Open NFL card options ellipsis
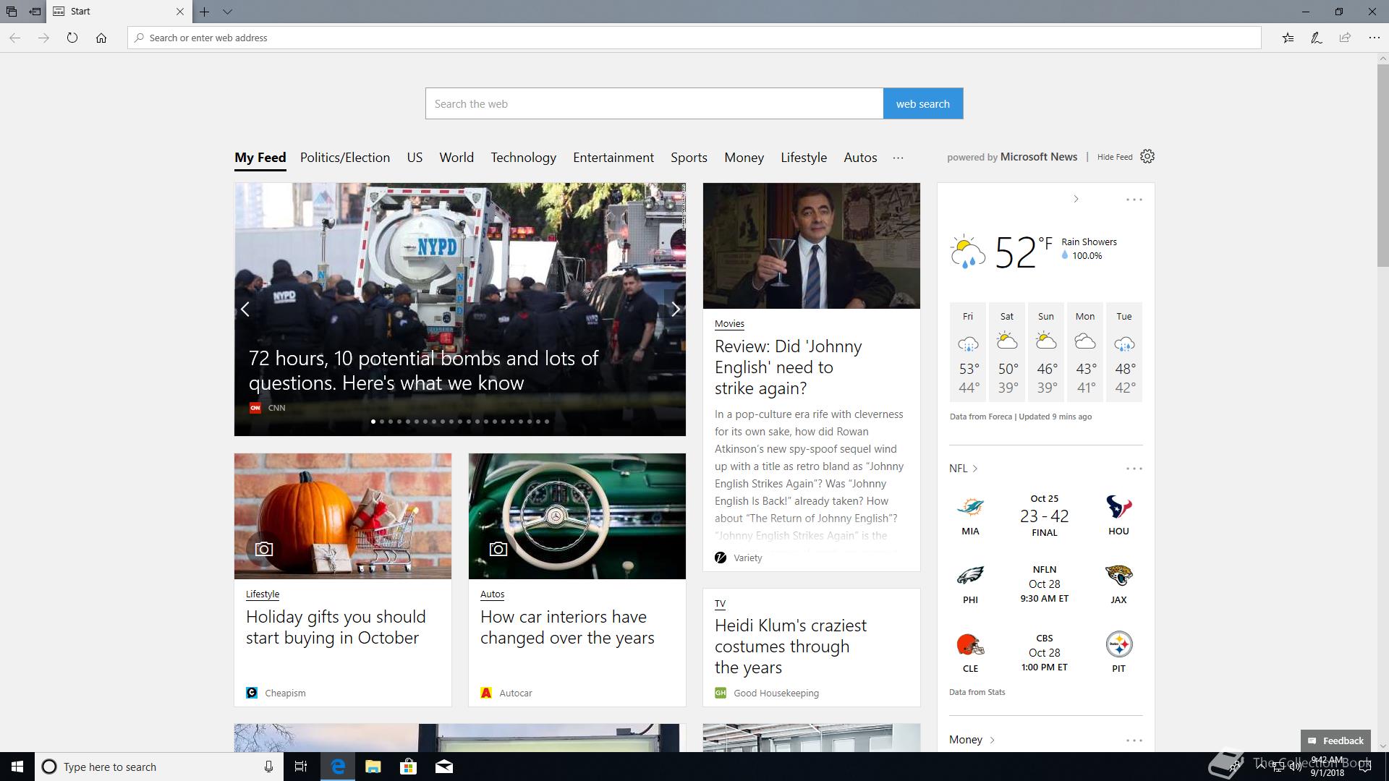The height and width of the screenshot is (781, 1389). coord(1134,469)
